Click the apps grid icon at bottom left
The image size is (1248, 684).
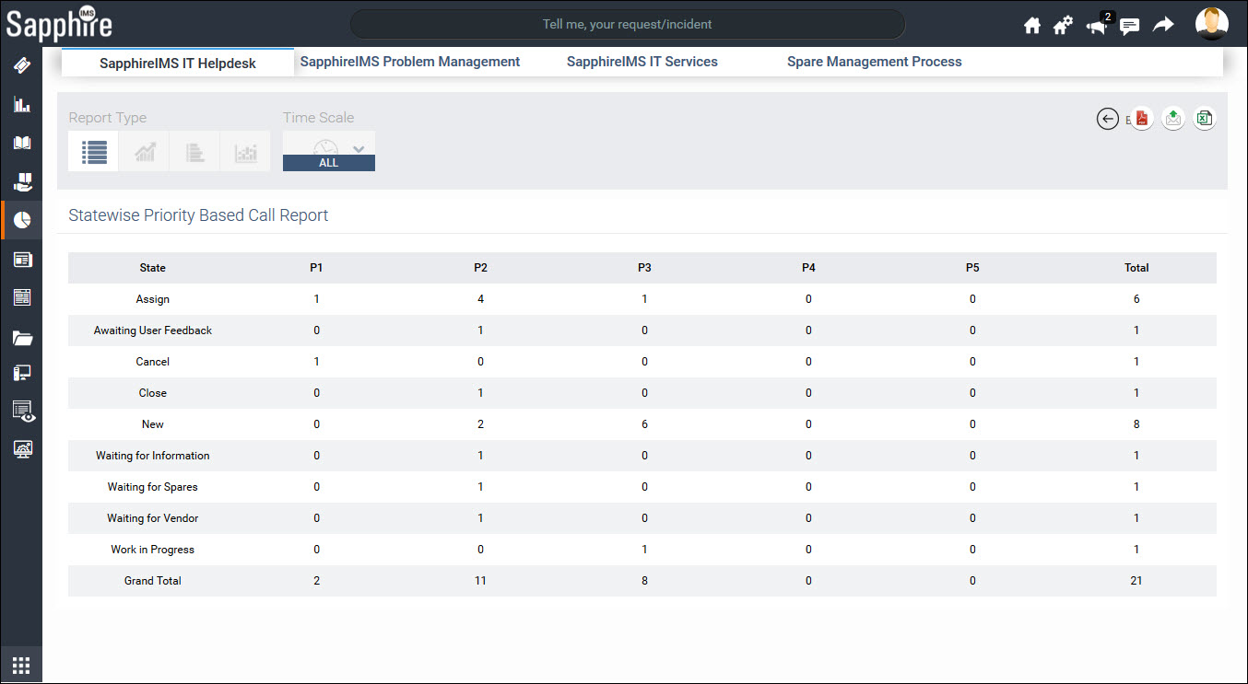(20, 664)
